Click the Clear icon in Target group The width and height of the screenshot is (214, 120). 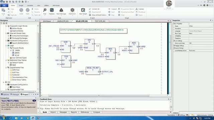(119, 15)
